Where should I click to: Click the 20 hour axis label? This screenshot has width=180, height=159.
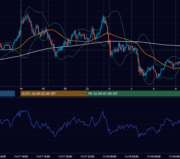pos(65,89)
